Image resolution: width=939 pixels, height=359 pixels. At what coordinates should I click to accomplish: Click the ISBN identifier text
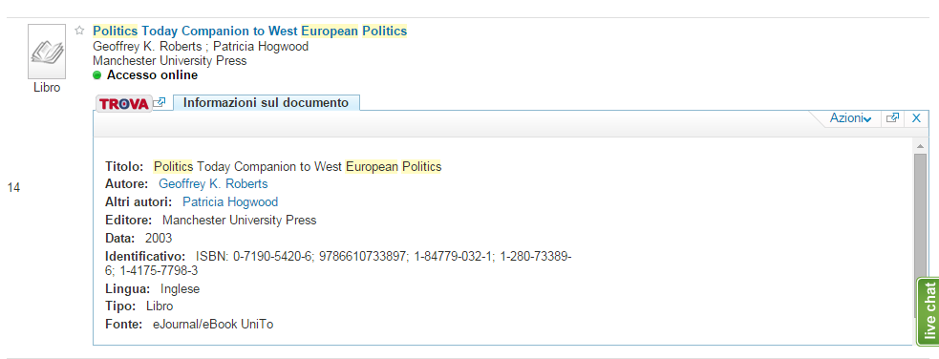pyautogui.click(x=338, y=264)
